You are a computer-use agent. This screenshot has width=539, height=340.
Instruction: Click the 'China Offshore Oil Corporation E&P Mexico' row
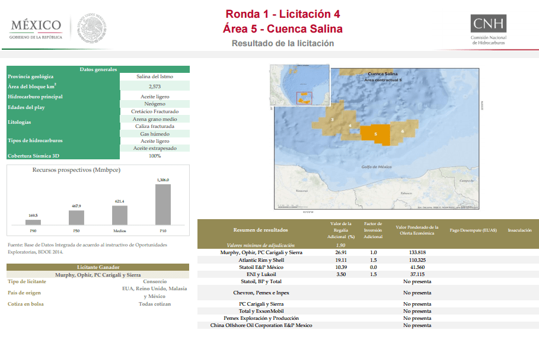click(368, 325)
